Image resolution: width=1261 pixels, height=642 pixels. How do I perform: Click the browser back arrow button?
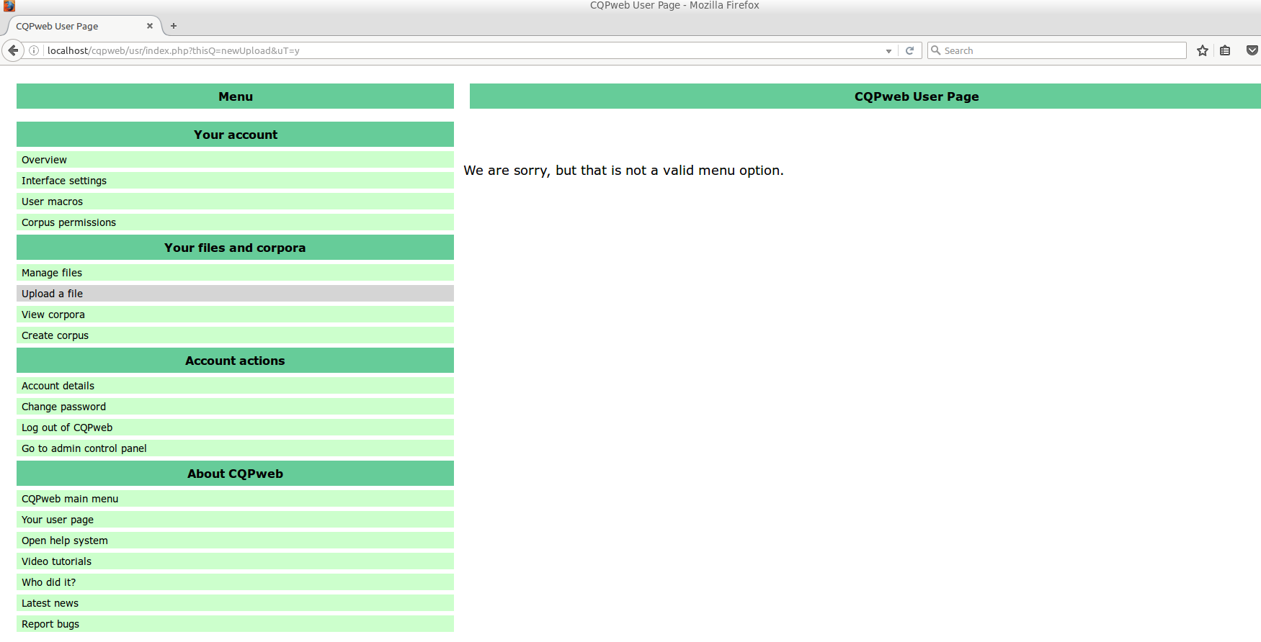(13, 50)
